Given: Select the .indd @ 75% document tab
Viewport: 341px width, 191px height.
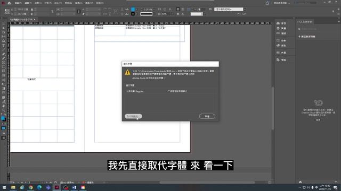Looking at the screenshot, I should 22,20.
